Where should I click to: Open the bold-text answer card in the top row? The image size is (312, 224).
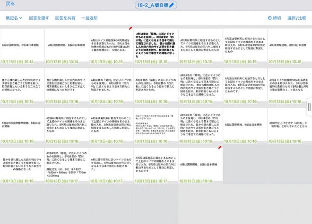156,45
